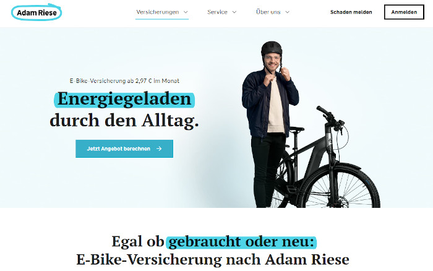Screen dimensions: 433x271
Task: Open the Versicherungen menu item
Action: pyautogui.click(x=158, y=12)
